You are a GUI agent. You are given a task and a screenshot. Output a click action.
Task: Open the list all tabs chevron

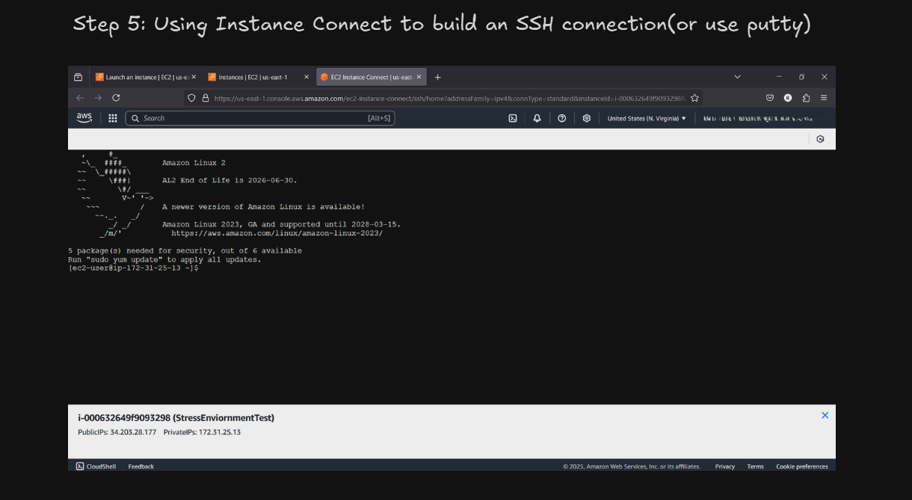(x=737, y=77)
